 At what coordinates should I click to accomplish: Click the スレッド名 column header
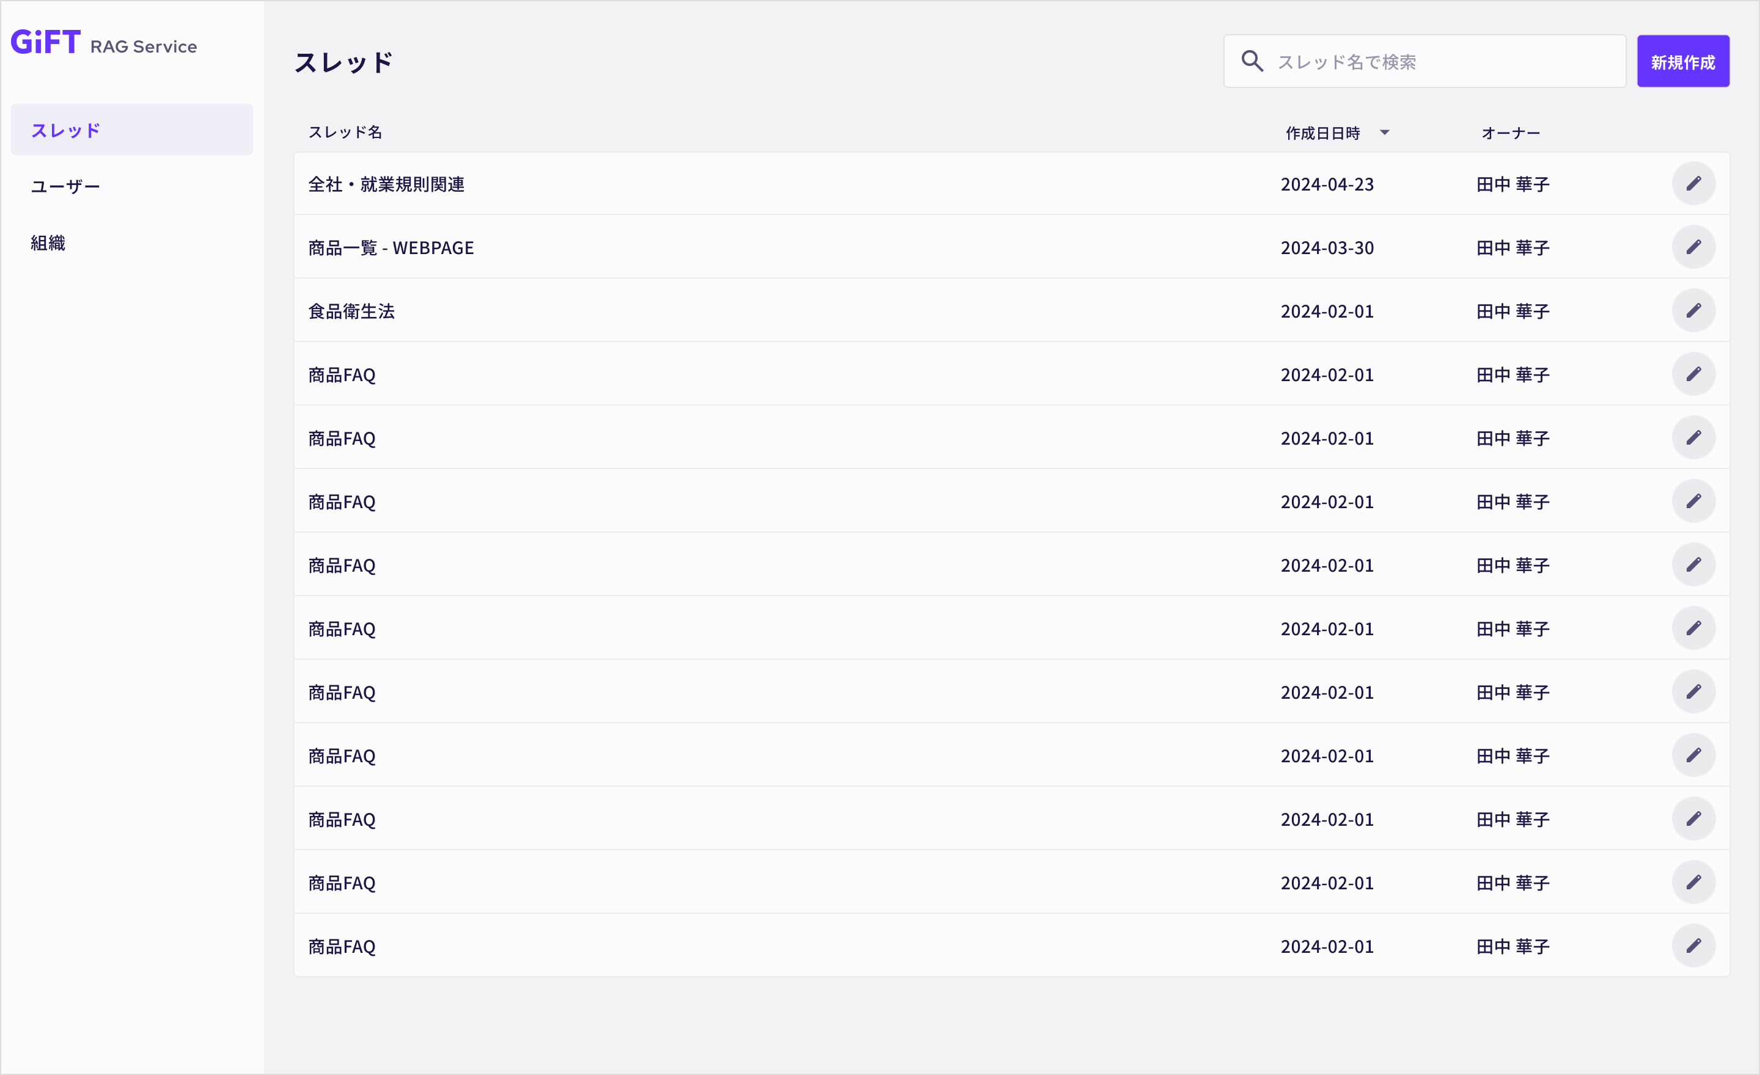345,133
